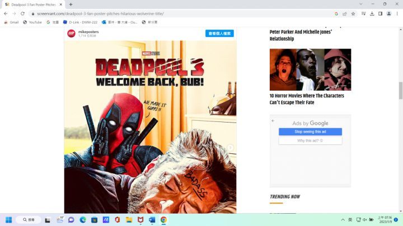
Task: Click the page vertical scrollbar thumb
Action: pos(400,91)
